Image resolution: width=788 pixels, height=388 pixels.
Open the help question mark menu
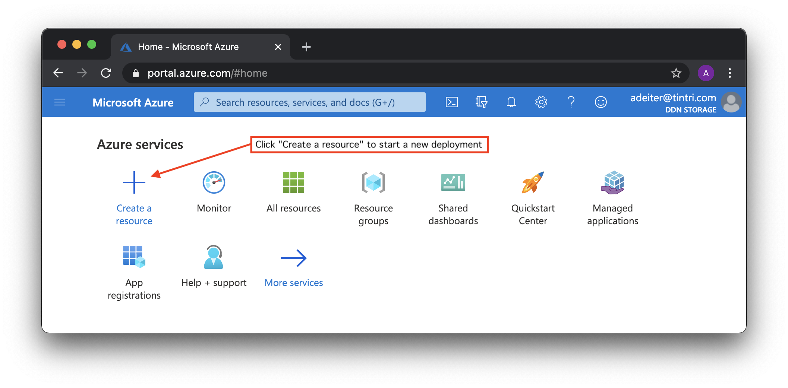click(571, 102)
